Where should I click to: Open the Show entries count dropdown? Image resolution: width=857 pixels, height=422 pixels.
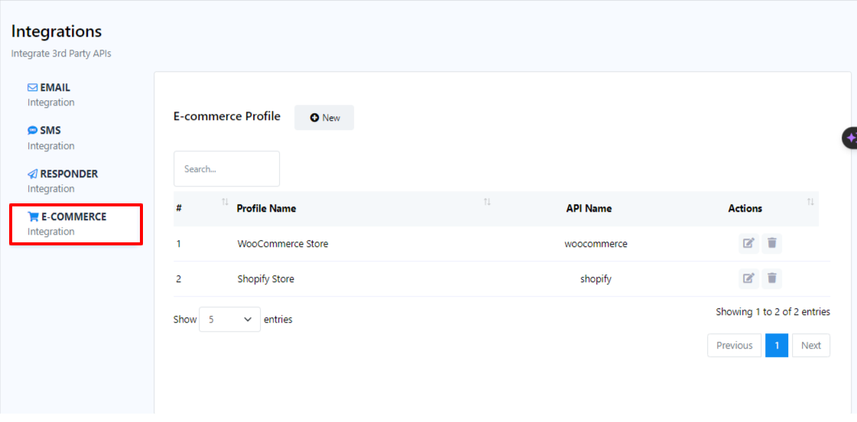click(x=229, y=320)
